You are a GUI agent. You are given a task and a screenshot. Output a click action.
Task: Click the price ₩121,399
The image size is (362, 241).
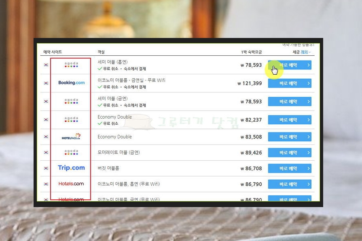[x=250, y=83]
